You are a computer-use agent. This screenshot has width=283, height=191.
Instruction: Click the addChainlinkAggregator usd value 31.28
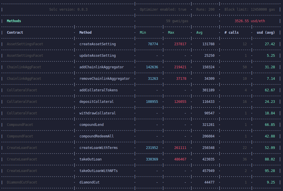coord(270,67)
